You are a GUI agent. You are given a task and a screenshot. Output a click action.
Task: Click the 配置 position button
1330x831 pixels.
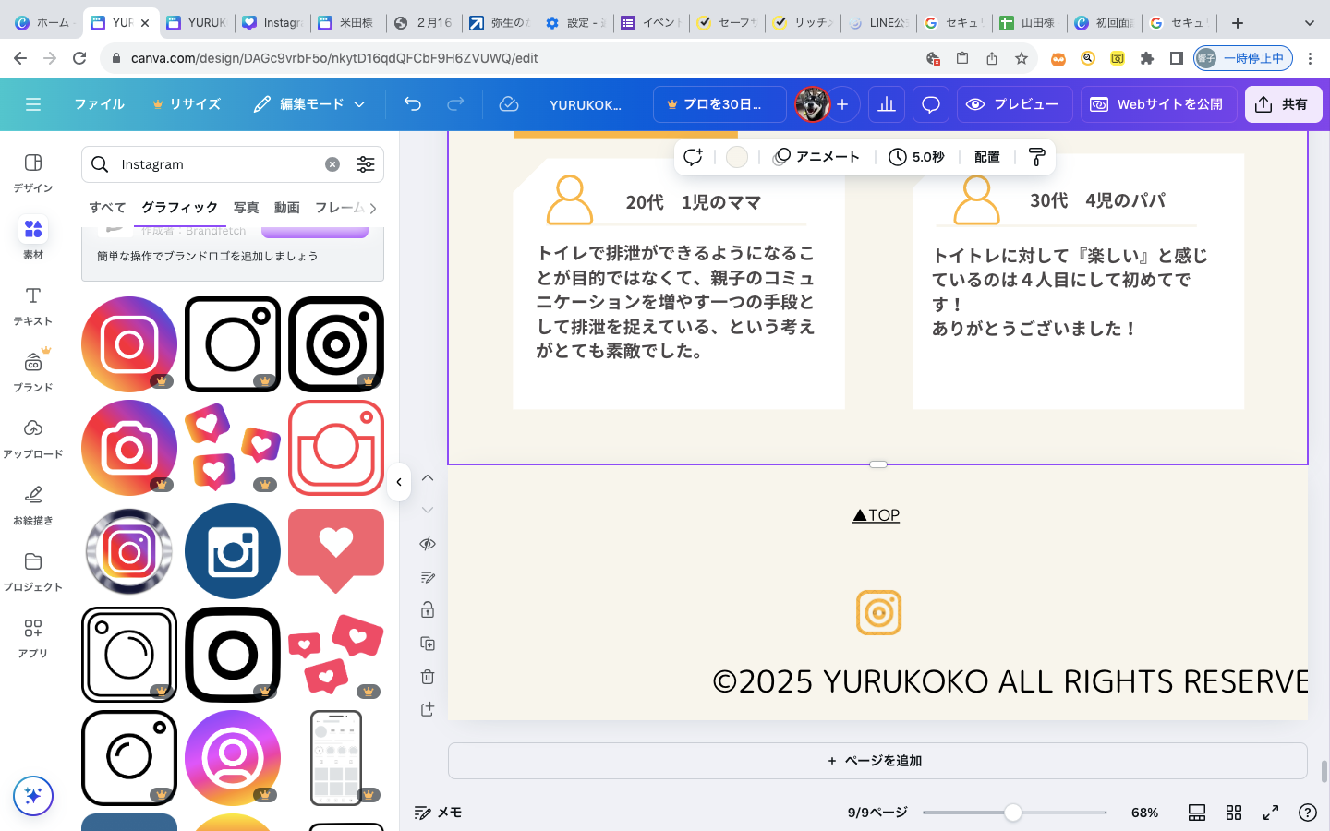(987, 157)
